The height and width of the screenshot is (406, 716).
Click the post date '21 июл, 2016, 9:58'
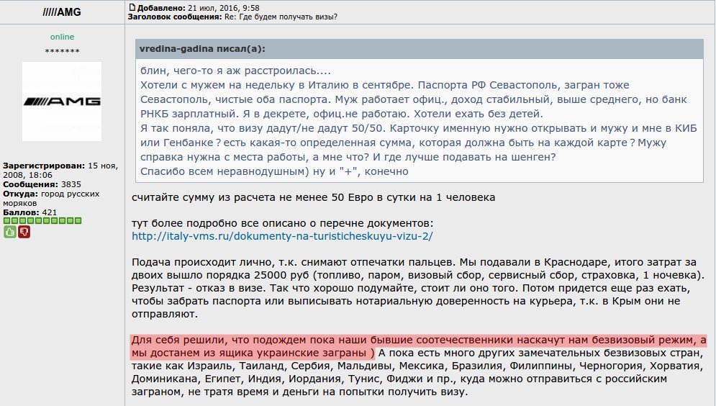[x=223, y=8]
